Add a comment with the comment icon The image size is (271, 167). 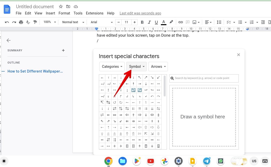point(188,22)
